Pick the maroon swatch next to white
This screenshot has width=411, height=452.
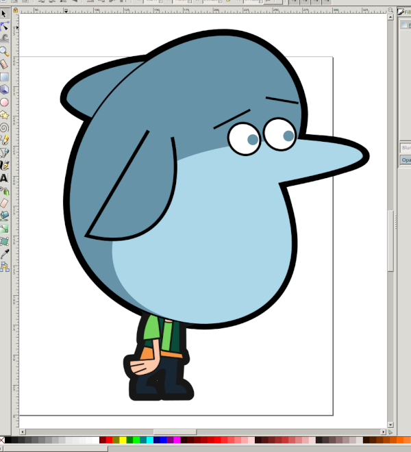102,440
